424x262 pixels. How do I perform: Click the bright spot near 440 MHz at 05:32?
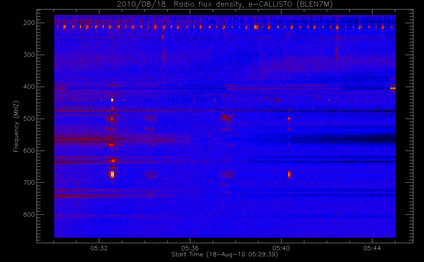point(112,100)
